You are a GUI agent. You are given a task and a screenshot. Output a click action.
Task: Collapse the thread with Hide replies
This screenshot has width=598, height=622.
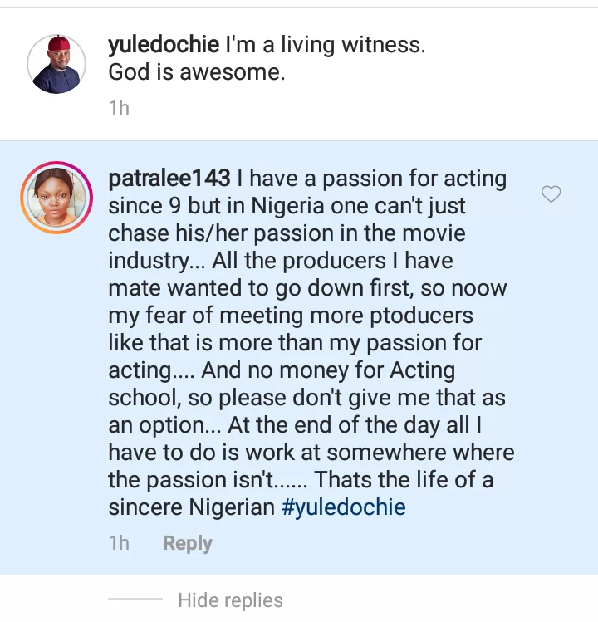(230, 600)
